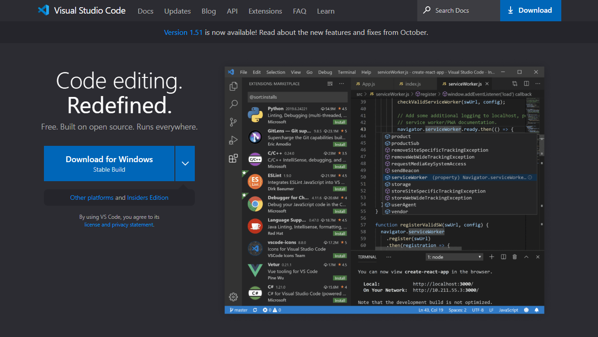This screenshot has width=598, height=337.
Task: Click the feedback smiley in the status bar
Action: point(526,310)
